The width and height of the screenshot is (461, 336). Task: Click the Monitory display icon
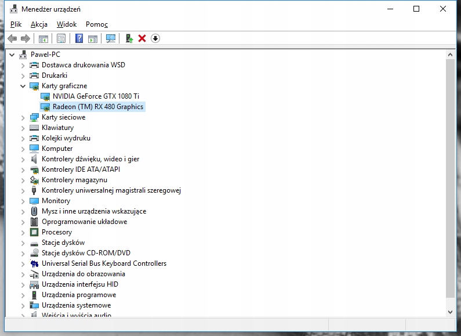[34, 201]
